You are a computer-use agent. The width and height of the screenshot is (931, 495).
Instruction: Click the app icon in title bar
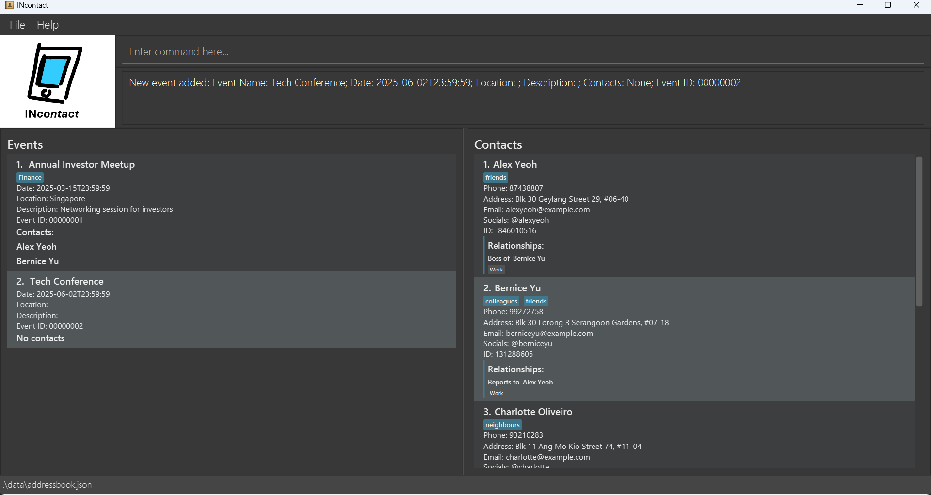point(9,5)
